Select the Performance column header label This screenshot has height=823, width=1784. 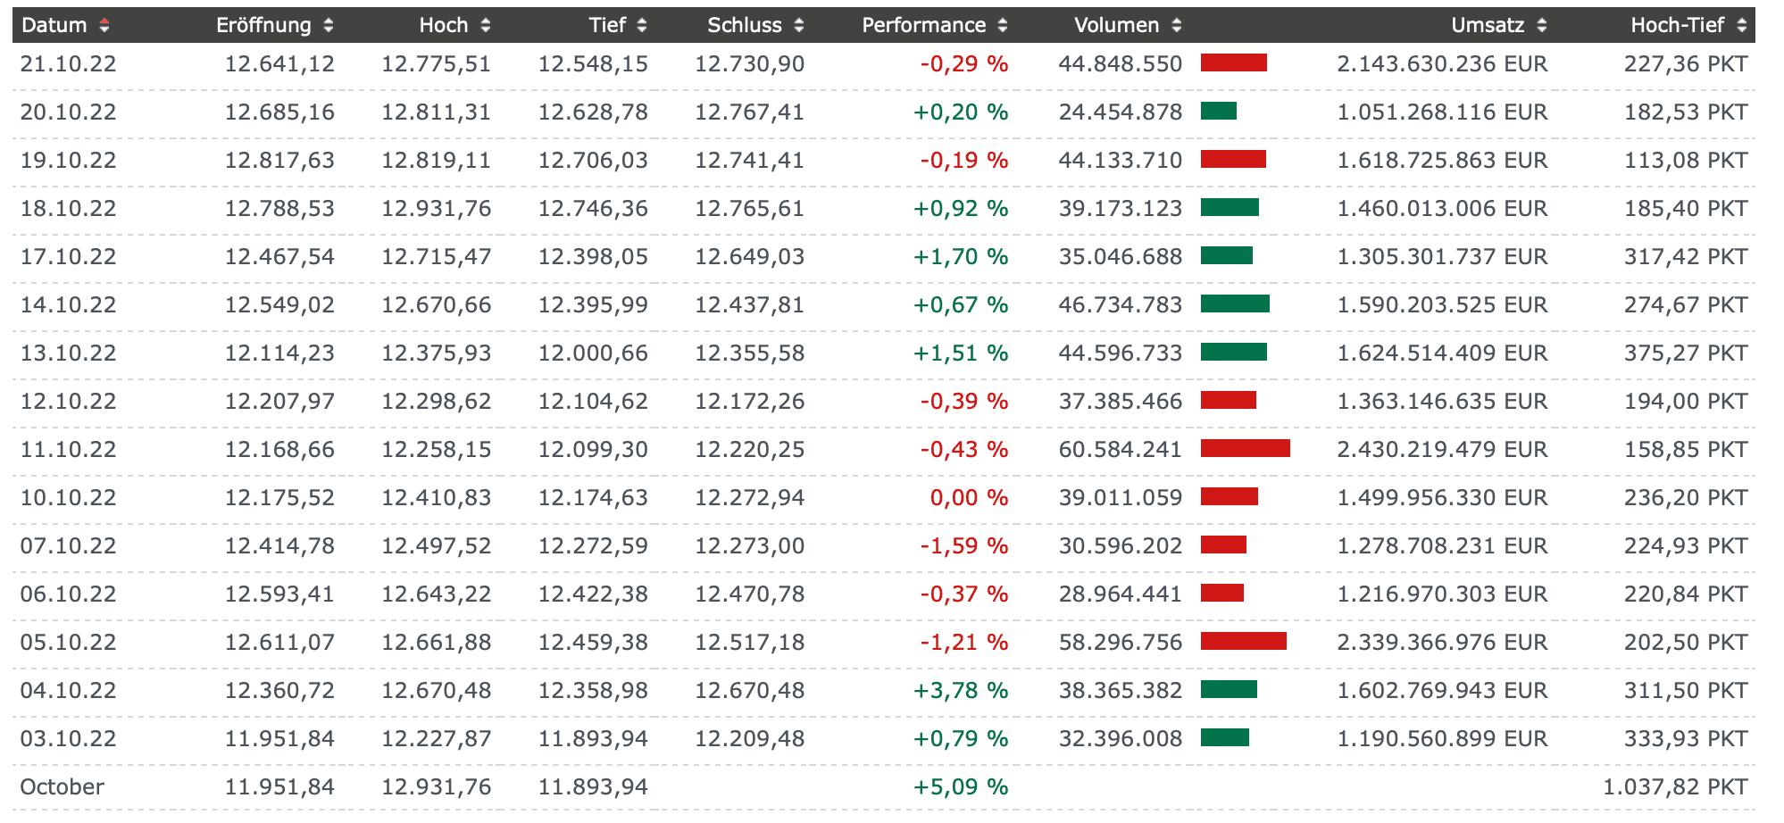[x=924, y=26]
